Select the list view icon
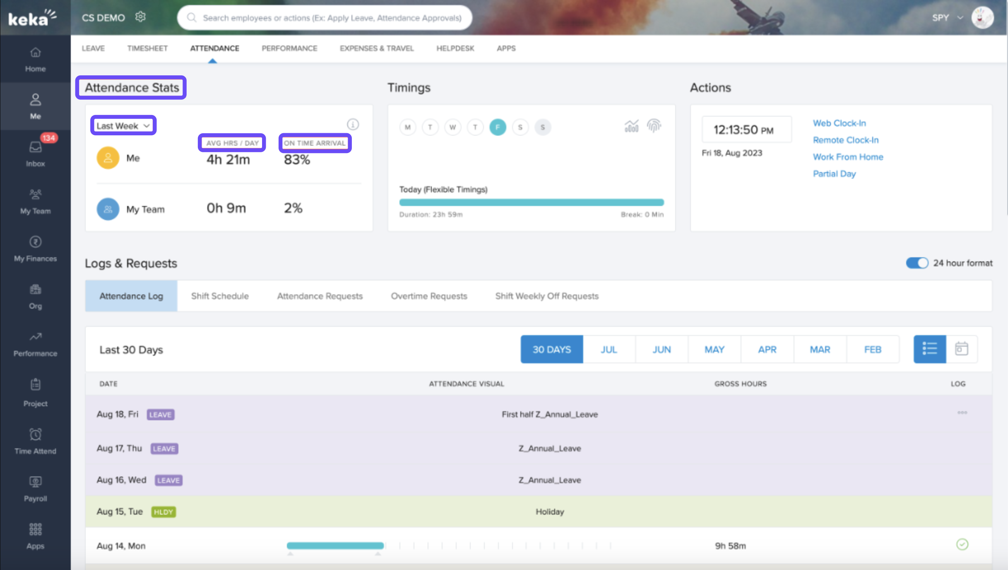The image size is (1008, 570). (x=929, y=349)
